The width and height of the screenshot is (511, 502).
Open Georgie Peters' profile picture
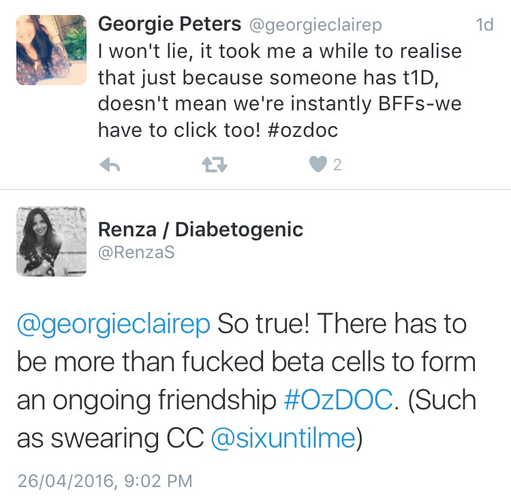51,50
